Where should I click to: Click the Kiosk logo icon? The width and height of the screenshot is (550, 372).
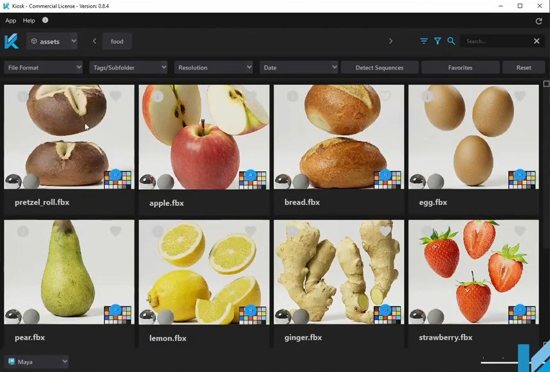coord(12,41)
